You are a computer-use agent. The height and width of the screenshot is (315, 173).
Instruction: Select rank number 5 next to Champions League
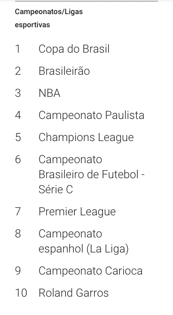(18, 137)
